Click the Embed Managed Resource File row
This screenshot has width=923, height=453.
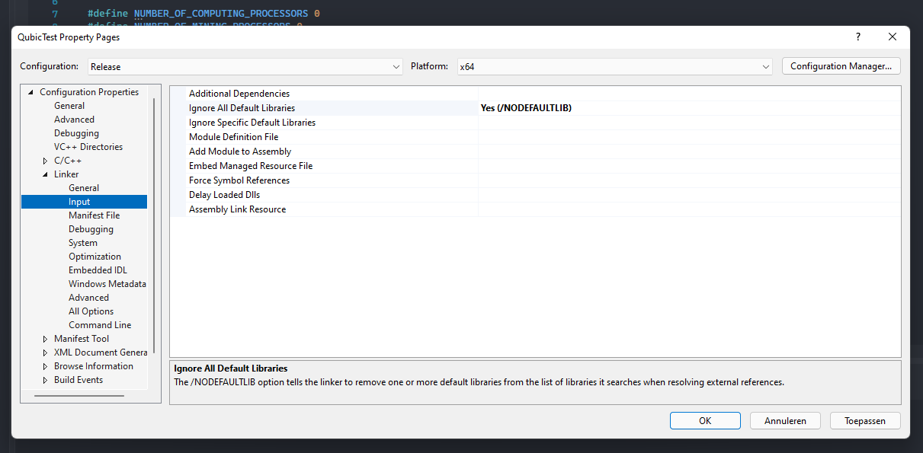coord(535,166)
